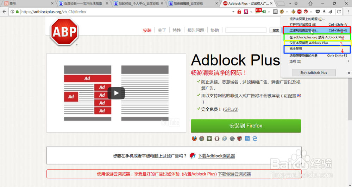Click the site search input field

(x=246, y=30)
